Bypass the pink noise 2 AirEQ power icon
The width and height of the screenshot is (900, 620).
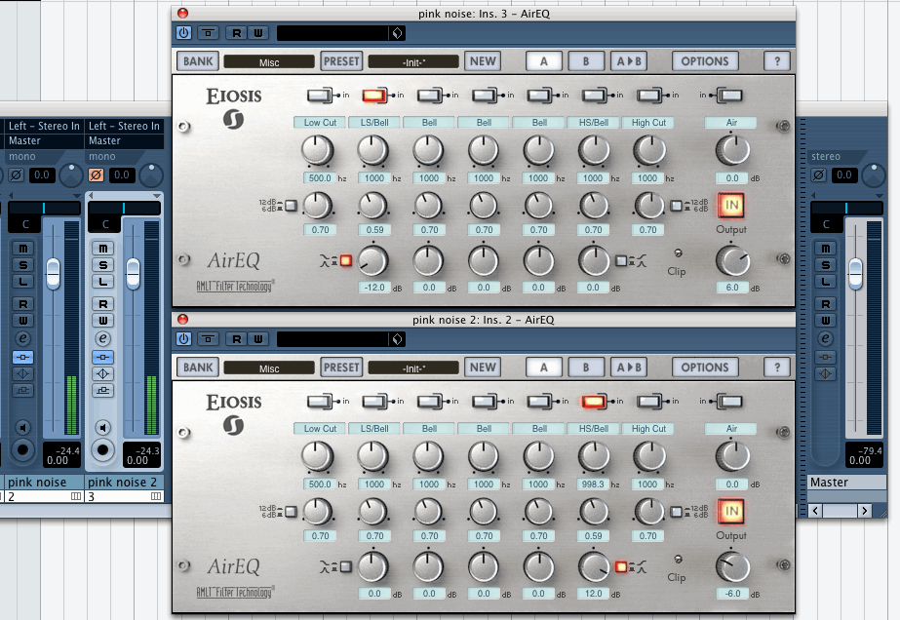183,338
